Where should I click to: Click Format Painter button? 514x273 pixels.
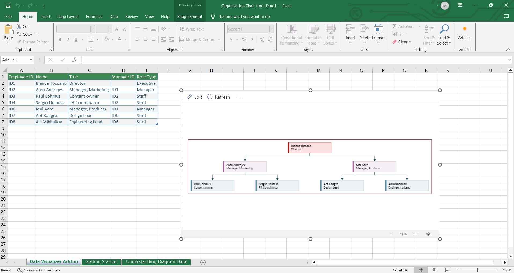pyautogui.click(x=33, y=42)
